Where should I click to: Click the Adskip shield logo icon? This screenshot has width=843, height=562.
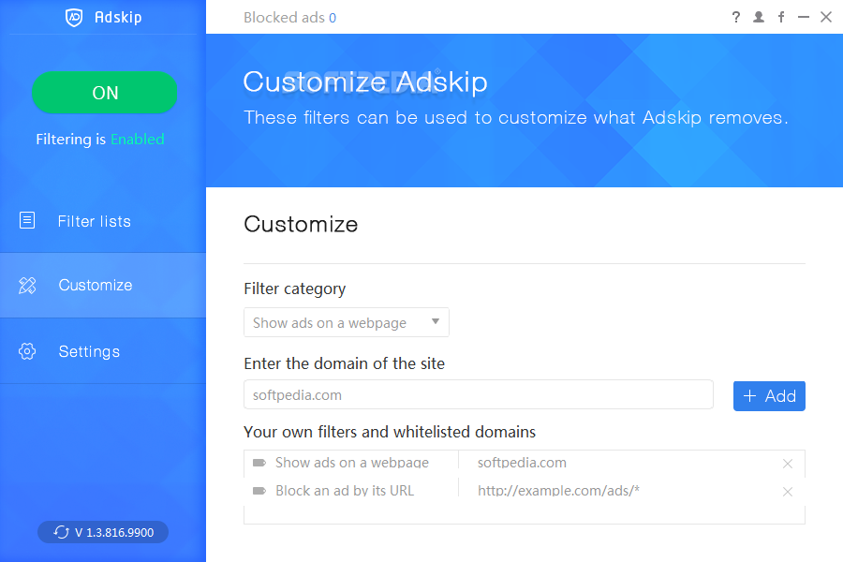(74, 17)
